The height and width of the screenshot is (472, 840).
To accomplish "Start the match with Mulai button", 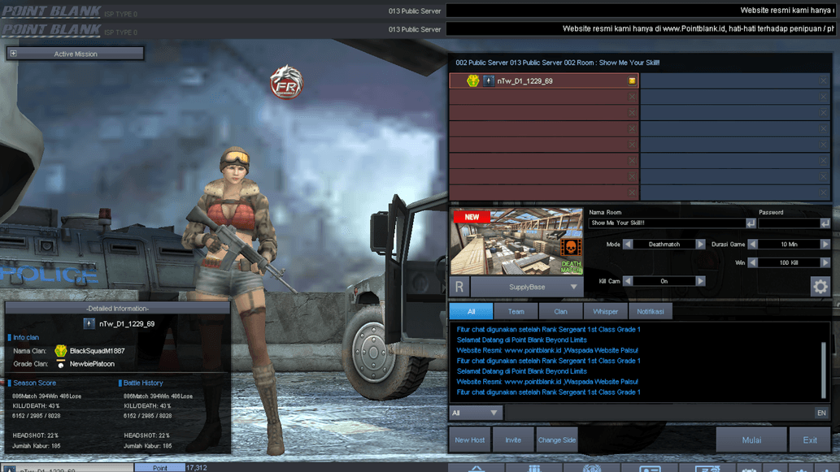I will pos(751,440).
